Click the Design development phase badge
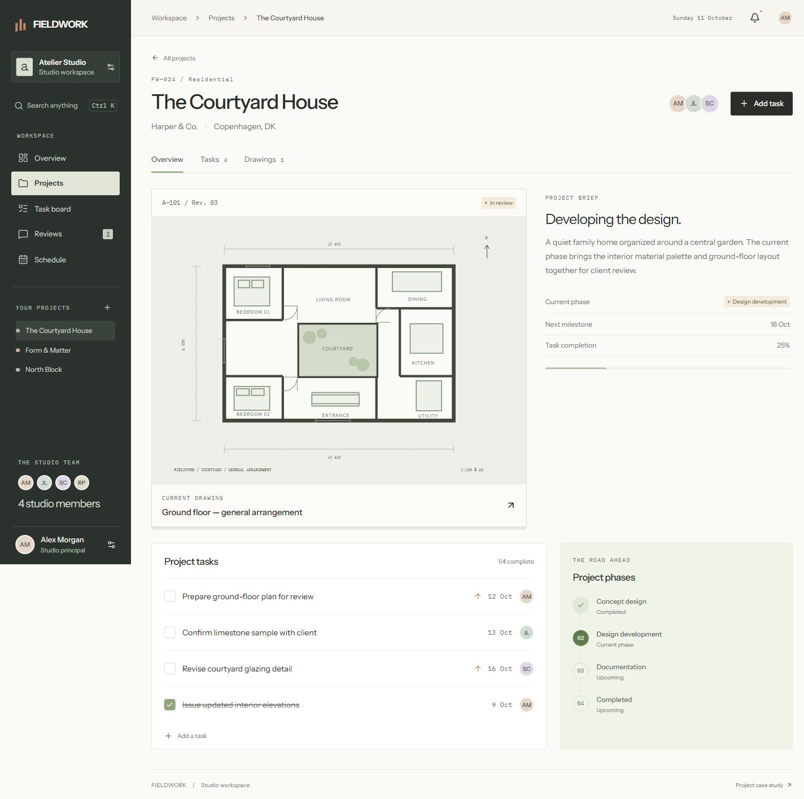 point(757,302)
